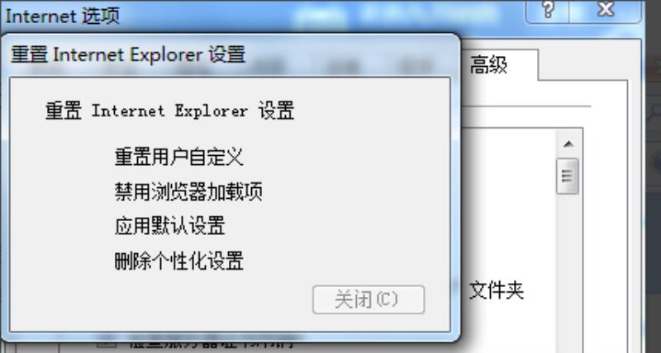This screenshot has width=661, height=353.
Task: Click the settings list scroll-up arrow
Action: (x=568, y=144)
